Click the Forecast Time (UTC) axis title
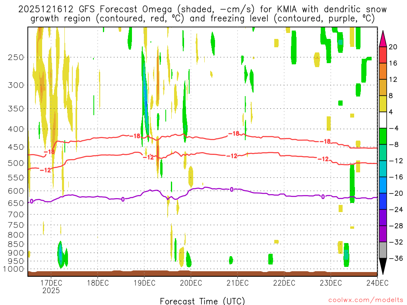 [202, 301]
